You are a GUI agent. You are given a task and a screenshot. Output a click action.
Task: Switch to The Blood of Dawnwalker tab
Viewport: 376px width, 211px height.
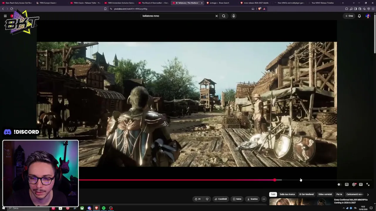(x=154, y=3)
